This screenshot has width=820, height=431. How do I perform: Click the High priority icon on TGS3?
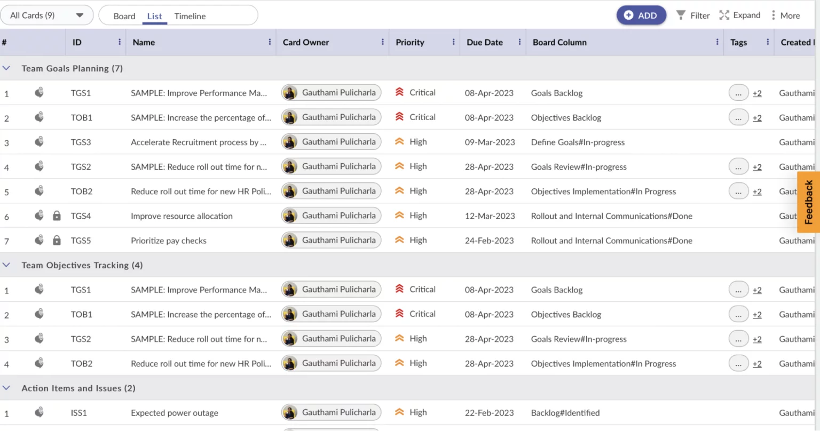(400, 141)
